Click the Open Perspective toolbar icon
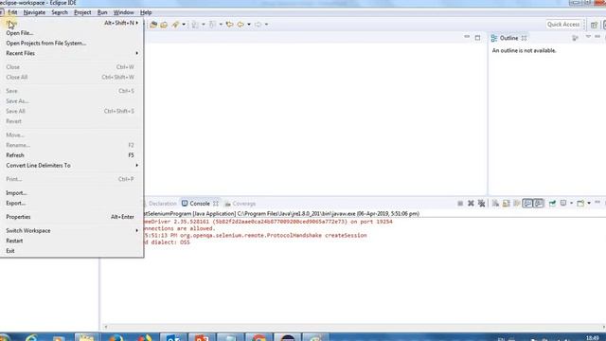 point(594,25)
